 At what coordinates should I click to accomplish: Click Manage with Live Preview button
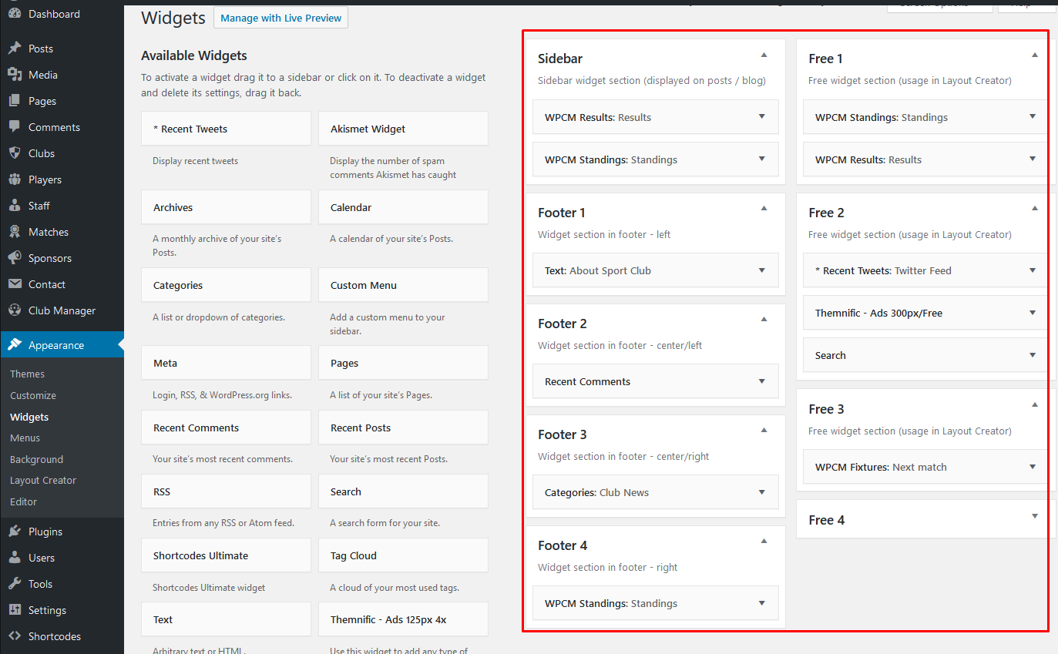click(x=280, y=18)
